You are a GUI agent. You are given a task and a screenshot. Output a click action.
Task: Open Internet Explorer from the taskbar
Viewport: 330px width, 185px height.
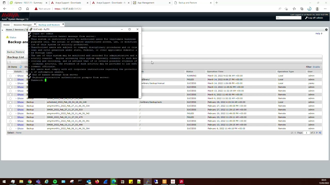point(46,182)
